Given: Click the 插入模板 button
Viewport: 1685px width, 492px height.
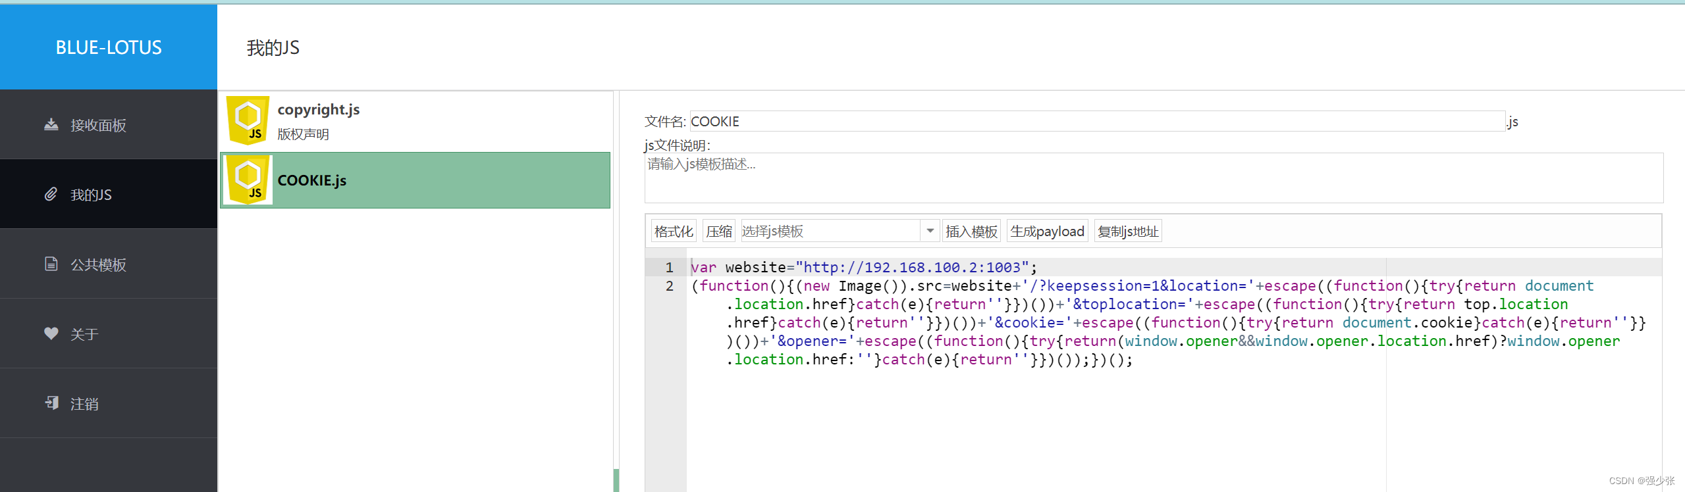Looking at the screenshot, I should click(x=971, y=232).
